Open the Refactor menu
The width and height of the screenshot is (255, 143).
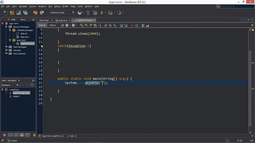click(x=42, y=6)
